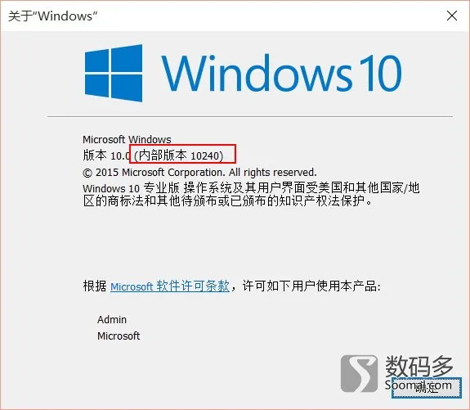Image resolution: width=470 pixels, height=410 pixels.
Task: Click the 知识产权法保护 line of text
Action: 228,201
